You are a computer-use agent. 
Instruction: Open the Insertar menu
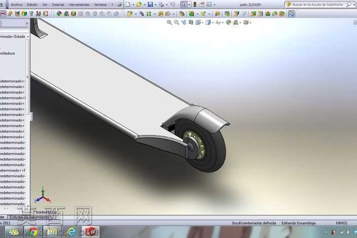tap(58, 5)
